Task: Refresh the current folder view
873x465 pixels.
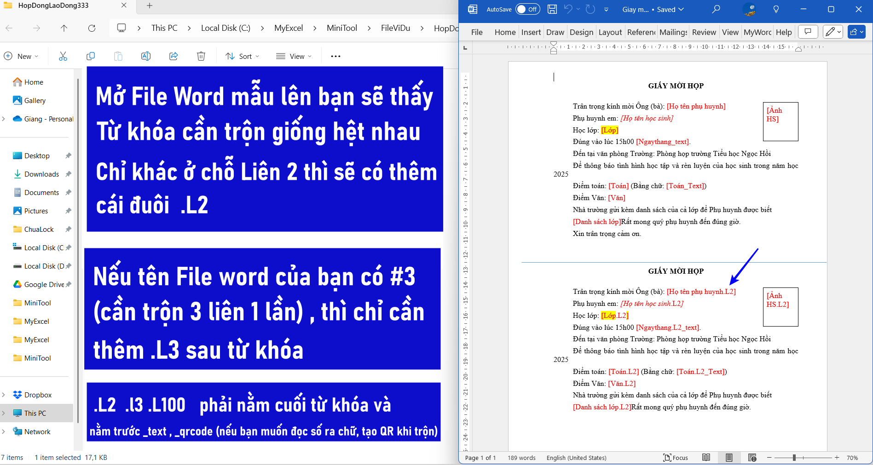Action: tap(92, 28)
